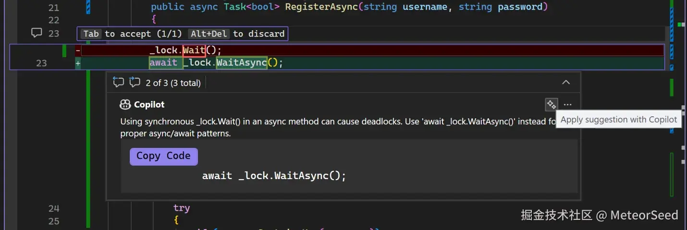Click the 'Copilot' author name
The height and width of the screenshot is (230, 687).
149,105
